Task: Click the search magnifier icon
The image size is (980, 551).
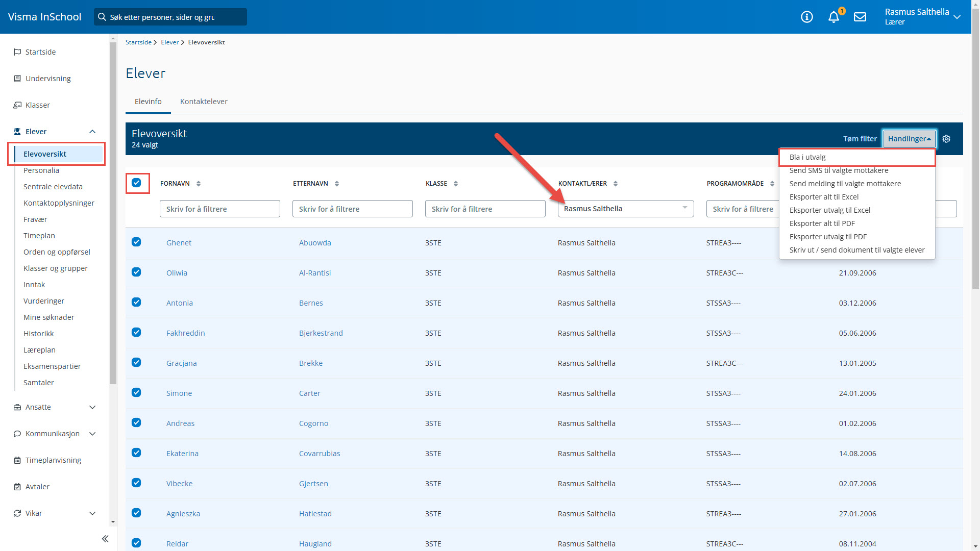Action: [102, 17]
